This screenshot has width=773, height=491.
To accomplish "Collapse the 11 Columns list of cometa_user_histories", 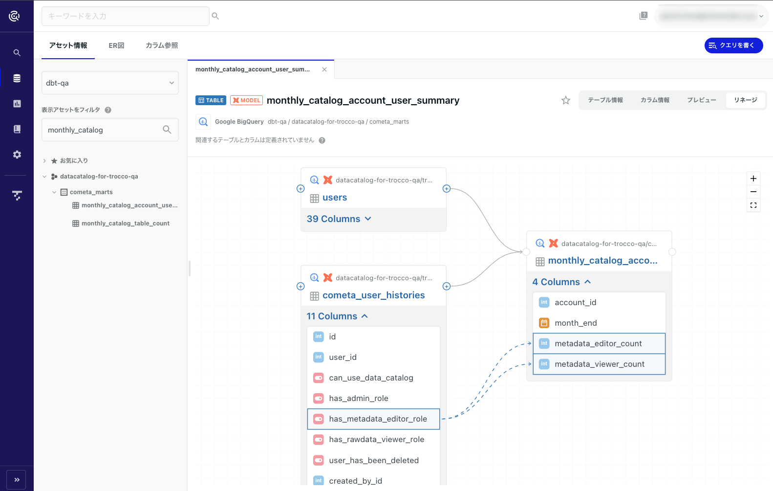I will click(337, 316).
